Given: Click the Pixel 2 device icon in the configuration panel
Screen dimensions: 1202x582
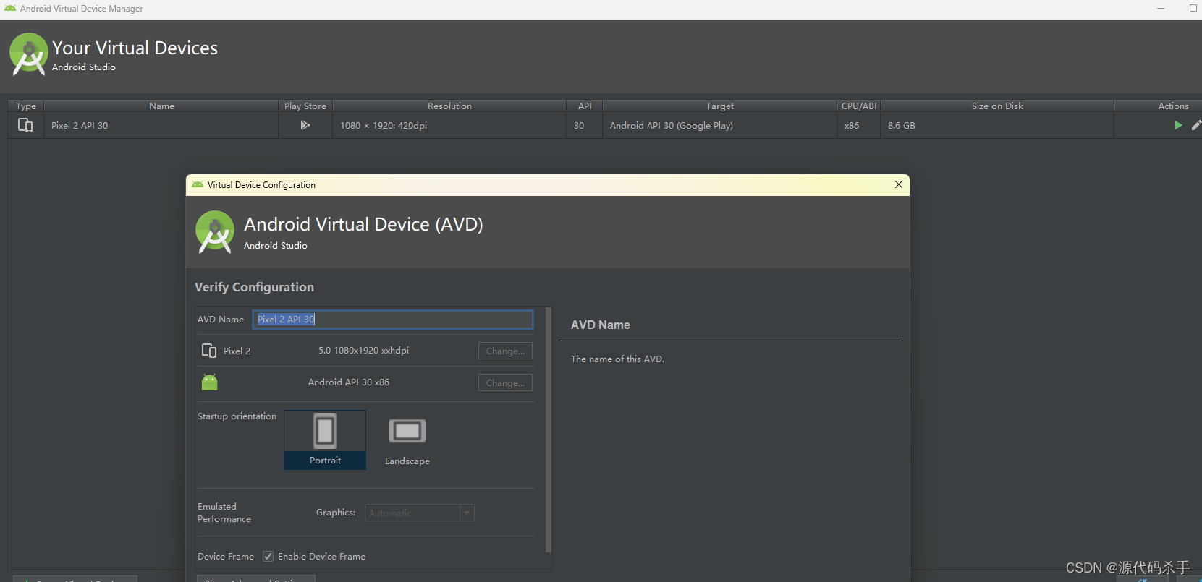Looking at the screenshot, I should 209,351.
